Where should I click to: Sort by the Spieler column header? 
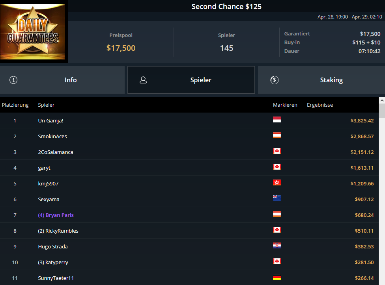[x=46, y=105]
